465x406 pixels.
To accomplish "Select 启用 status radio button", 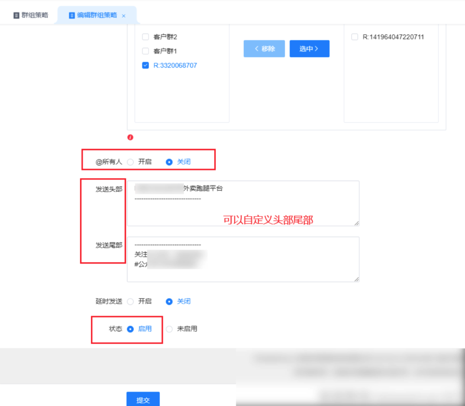I will tap(129, 329).
